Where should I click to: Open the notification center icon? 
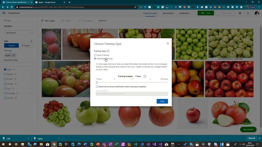pos(257,144)
